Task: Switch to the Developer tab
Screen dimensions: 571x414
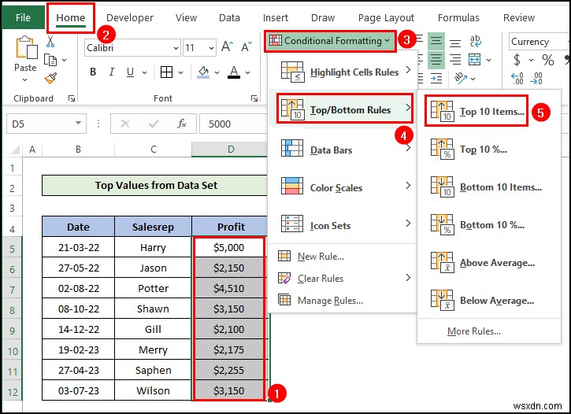Action: (130, 17)
